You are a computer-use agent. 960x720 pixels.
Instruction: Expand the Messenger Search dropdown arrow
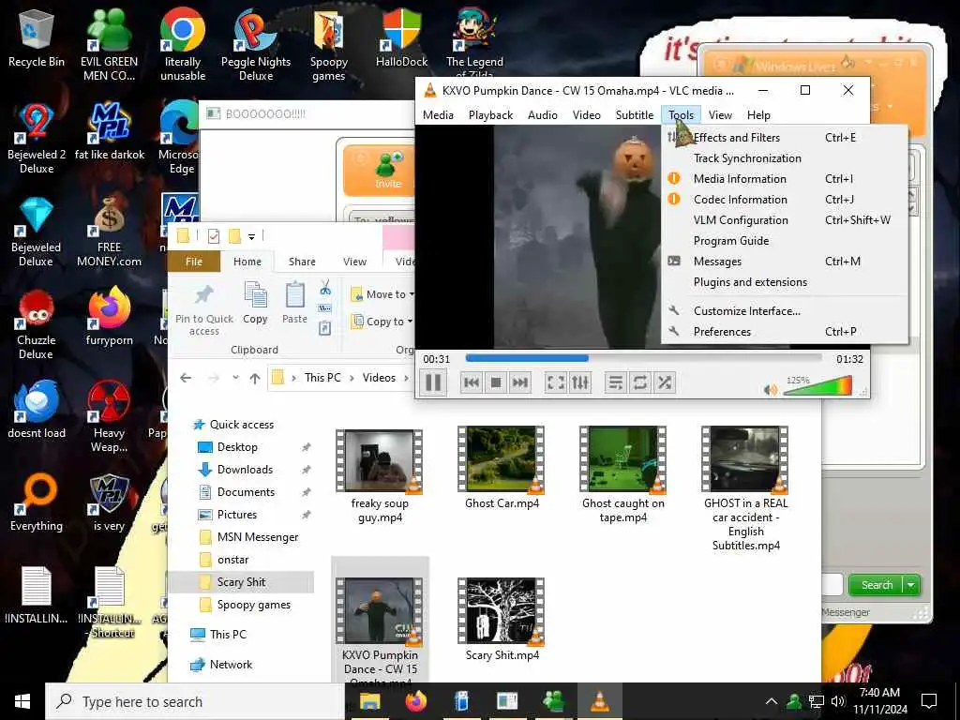click(x=911, y=585)
